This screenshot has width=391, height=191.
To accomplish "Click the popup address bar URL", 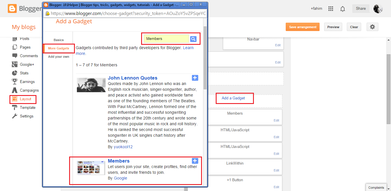I will 128,13.
